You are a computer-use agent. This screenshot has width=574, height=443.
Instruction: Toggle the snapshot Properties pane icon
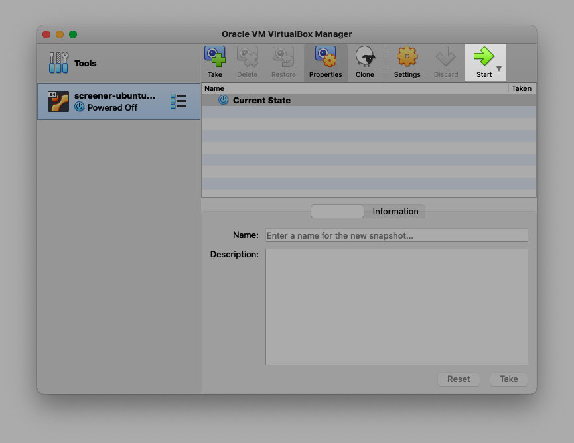[325, 58]
